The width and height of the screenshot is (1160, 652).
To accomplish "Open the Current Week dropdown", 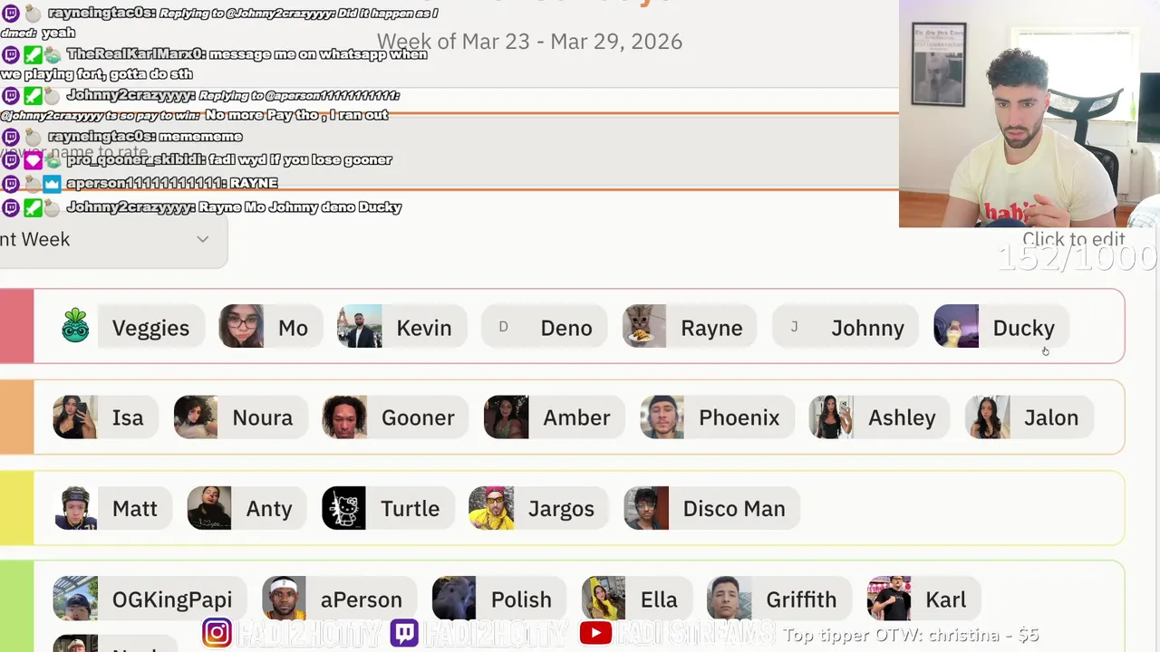I will pos(109,239).
